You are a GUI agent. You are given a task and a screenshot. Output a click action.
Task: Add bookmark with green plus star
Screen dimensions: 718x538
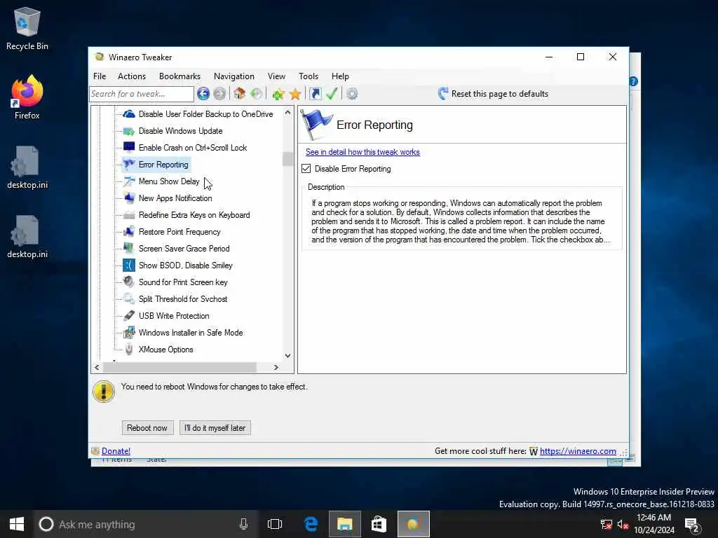click(278, 94)
